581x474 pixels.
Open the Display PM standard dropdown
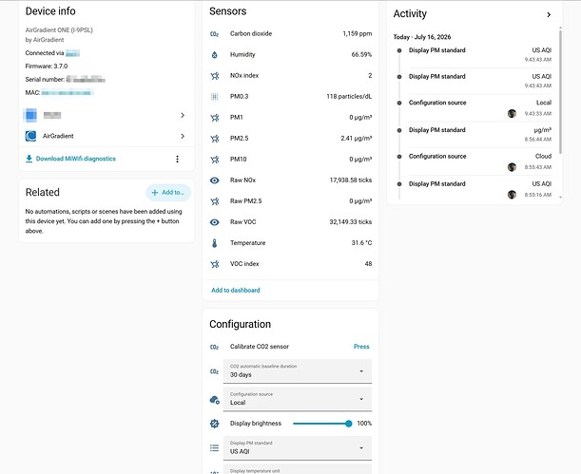pos(298,448)
